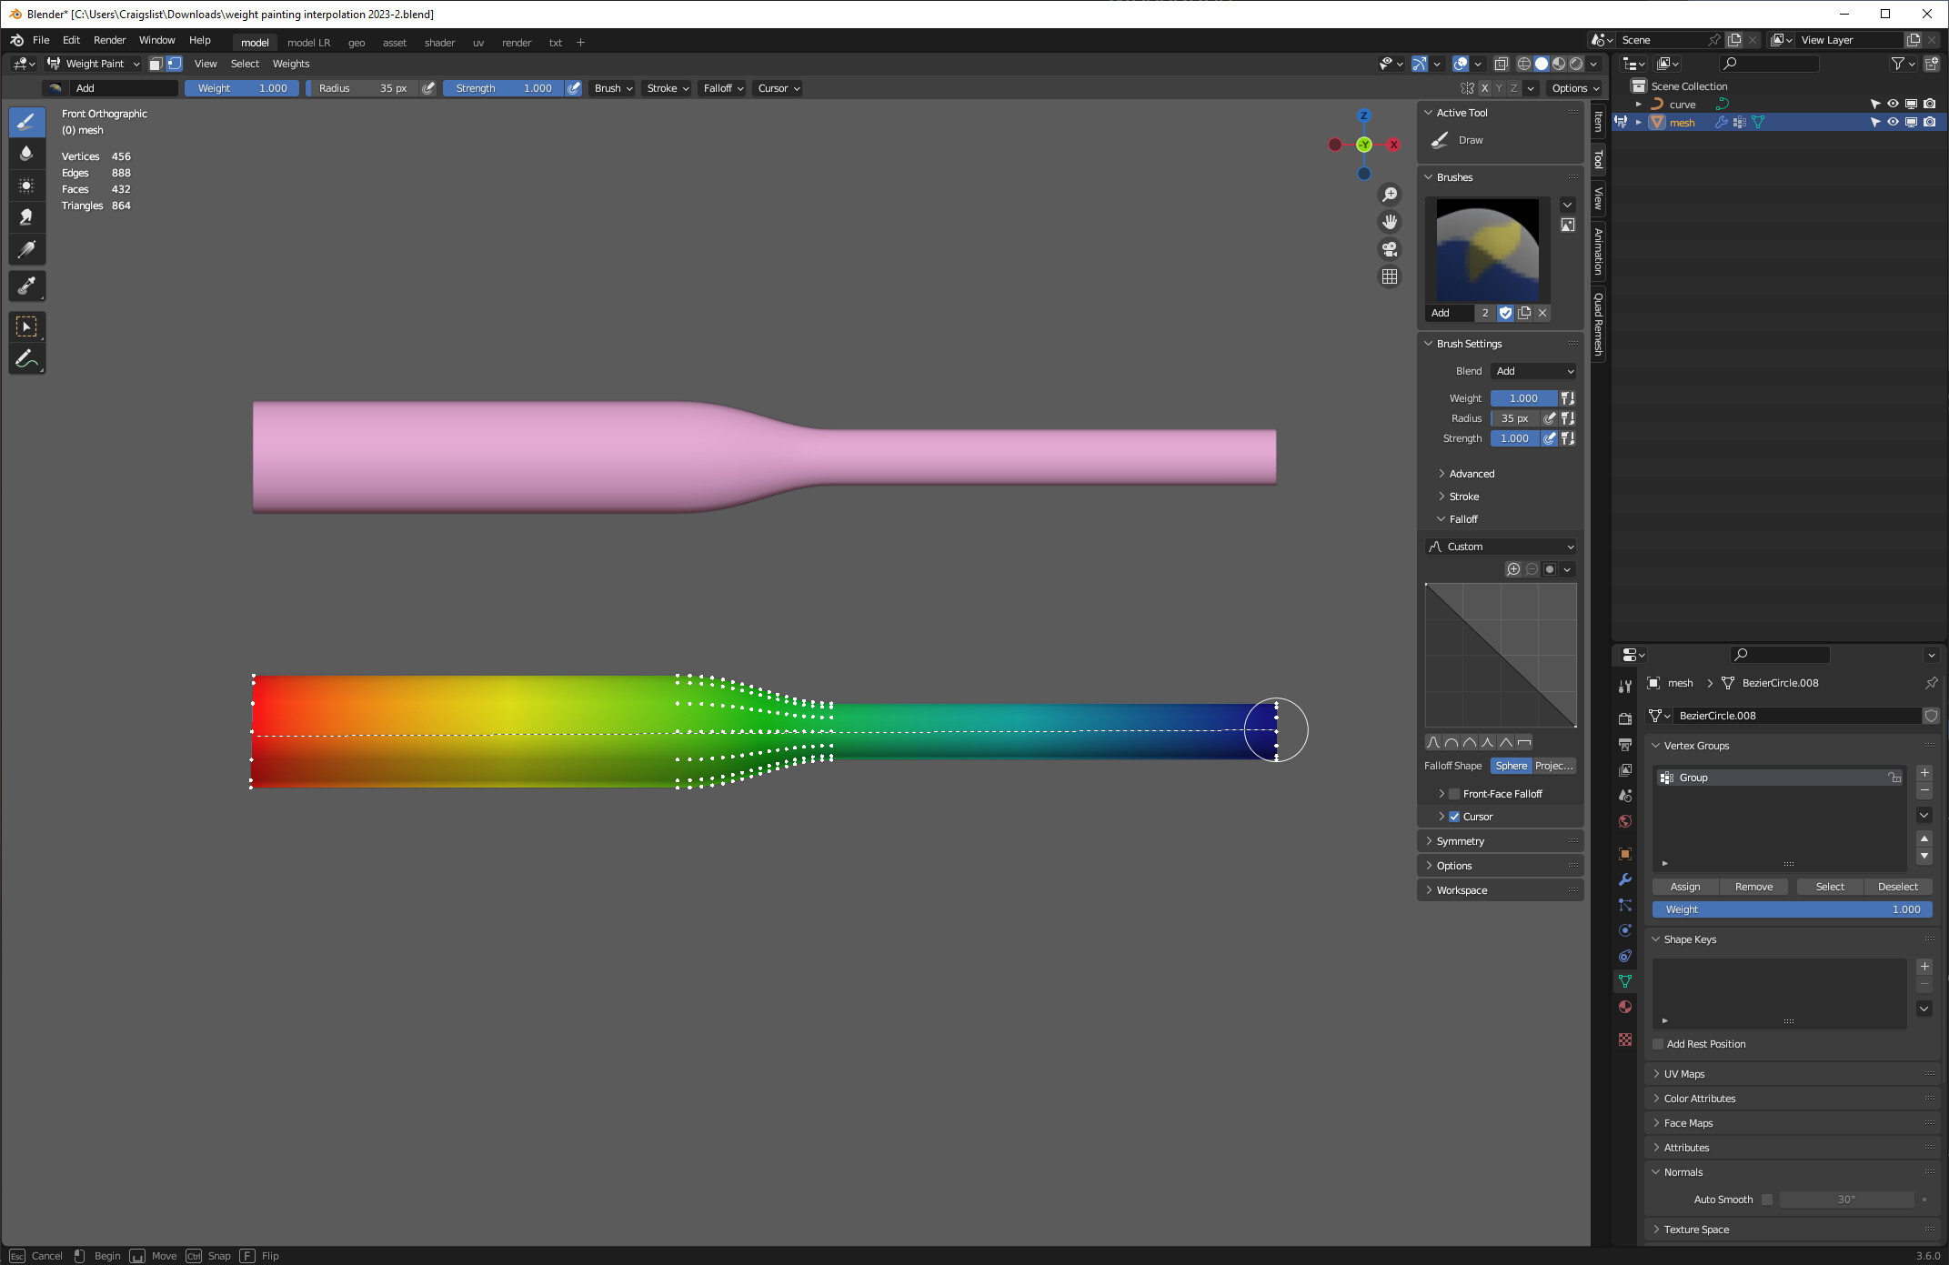Open the Object Data properties tab

(1625, 981)
